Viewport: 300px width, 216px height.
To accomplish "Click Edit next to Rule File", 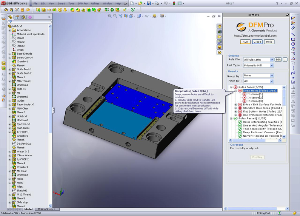I will click(278, 60).
